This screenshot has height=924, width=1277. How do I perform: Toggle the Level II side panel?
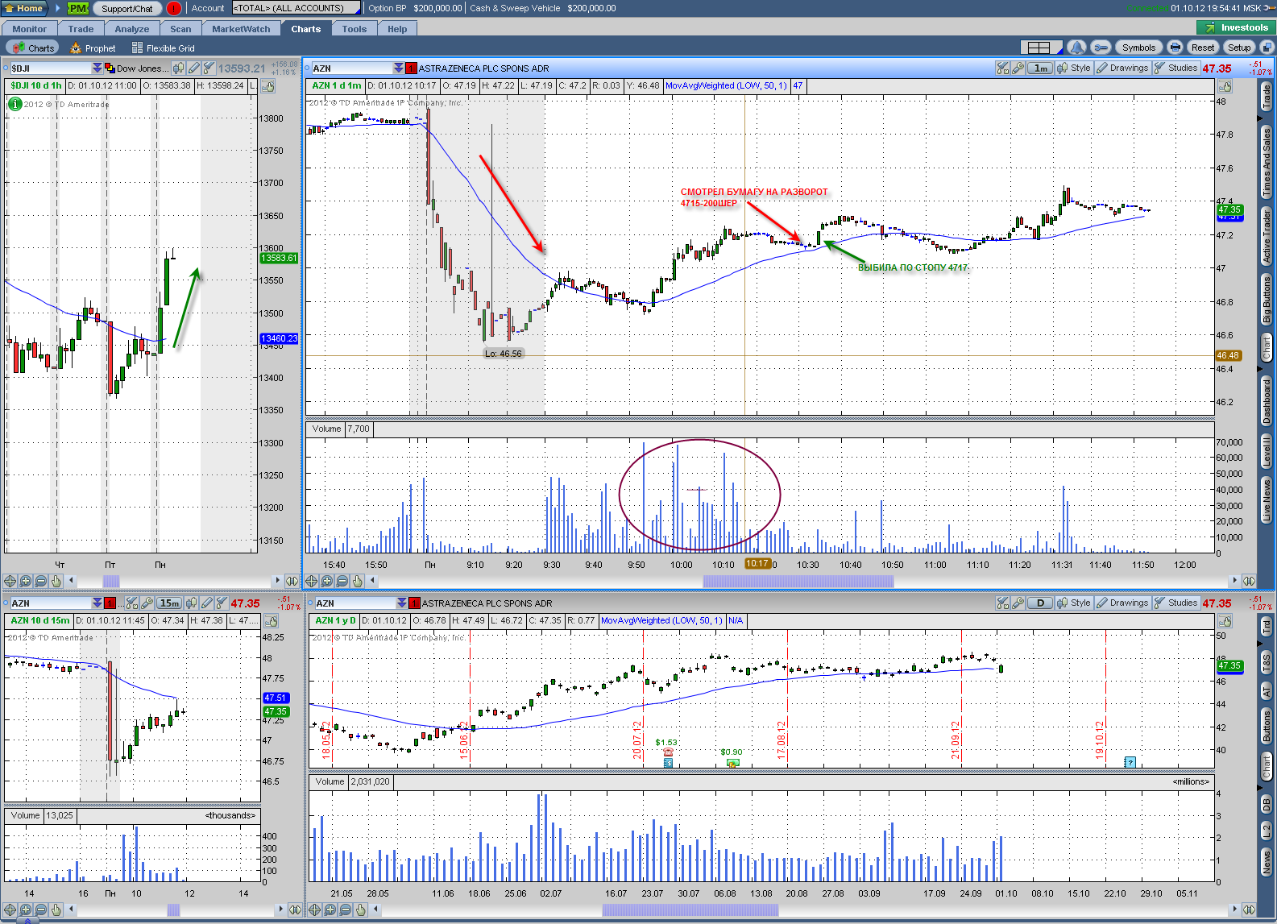1267,450
